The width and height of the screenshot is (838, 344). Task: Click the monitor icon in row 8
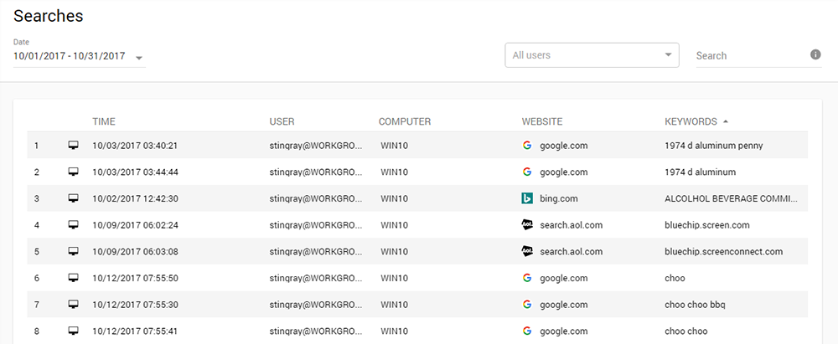[x=73, y=331]
